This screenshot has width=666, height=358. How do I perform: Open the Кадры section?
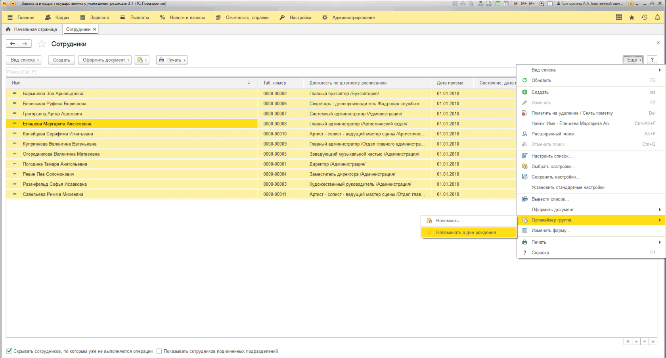(57, 17)
